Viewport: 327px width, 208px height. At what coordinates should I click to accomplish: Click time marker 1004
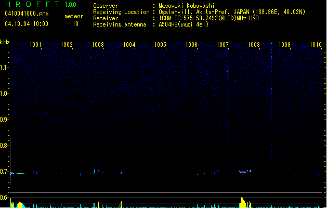point(129,45)
